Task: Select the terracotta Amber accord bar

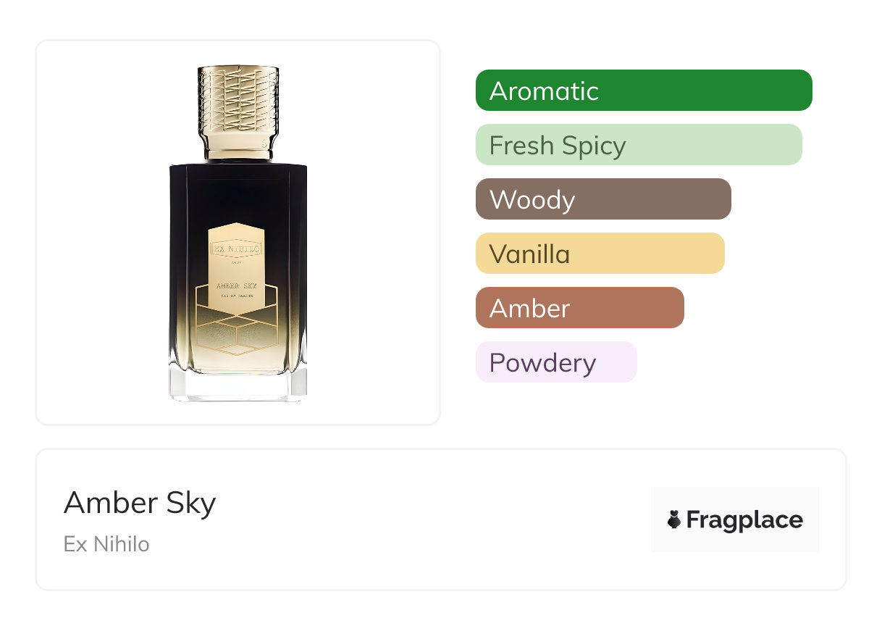Action: click(579, 308)
